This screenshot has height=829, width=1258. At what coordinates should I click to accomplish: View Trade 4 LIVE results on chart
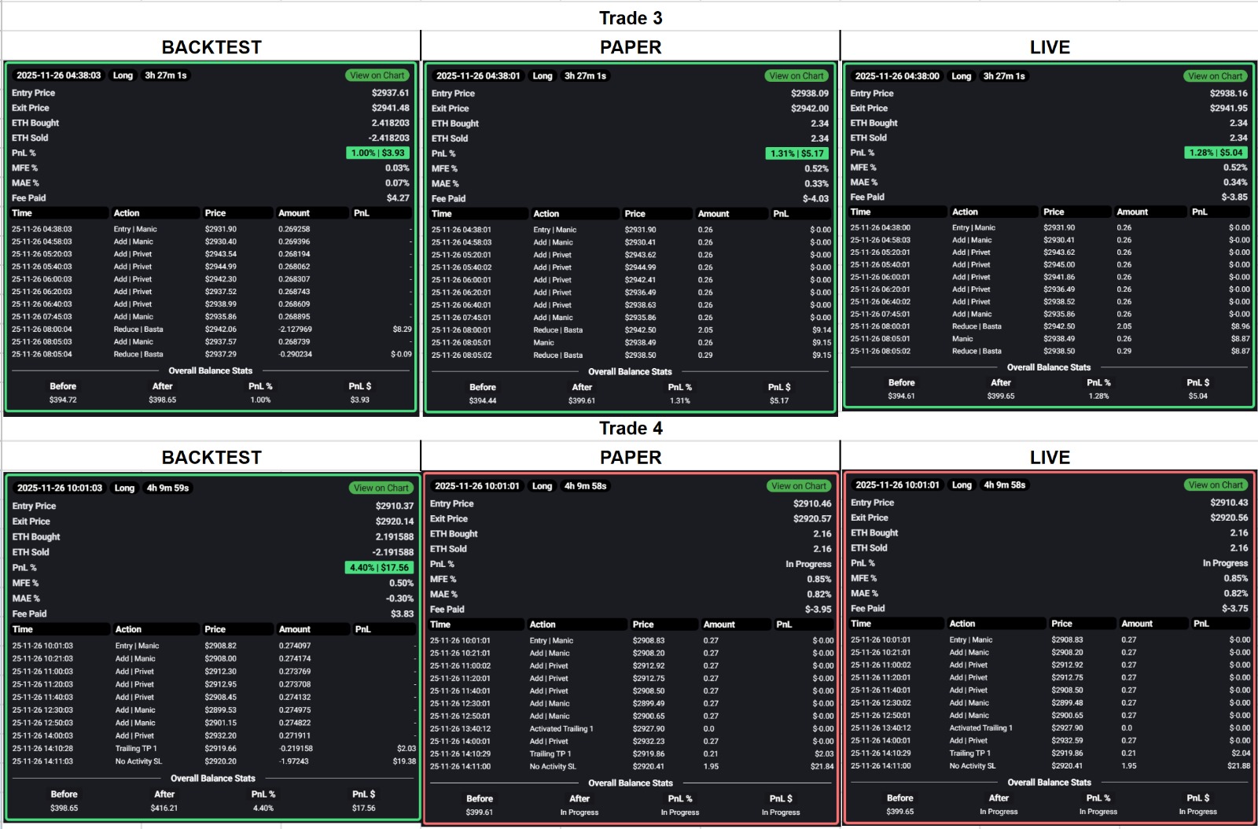[x=1216, y=485]
